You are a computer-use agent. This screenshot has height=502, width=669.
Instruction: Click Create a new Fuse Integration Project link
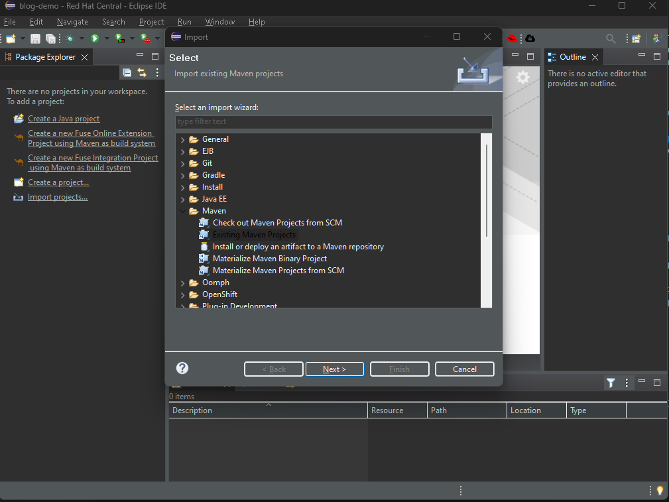pos(93,162)
